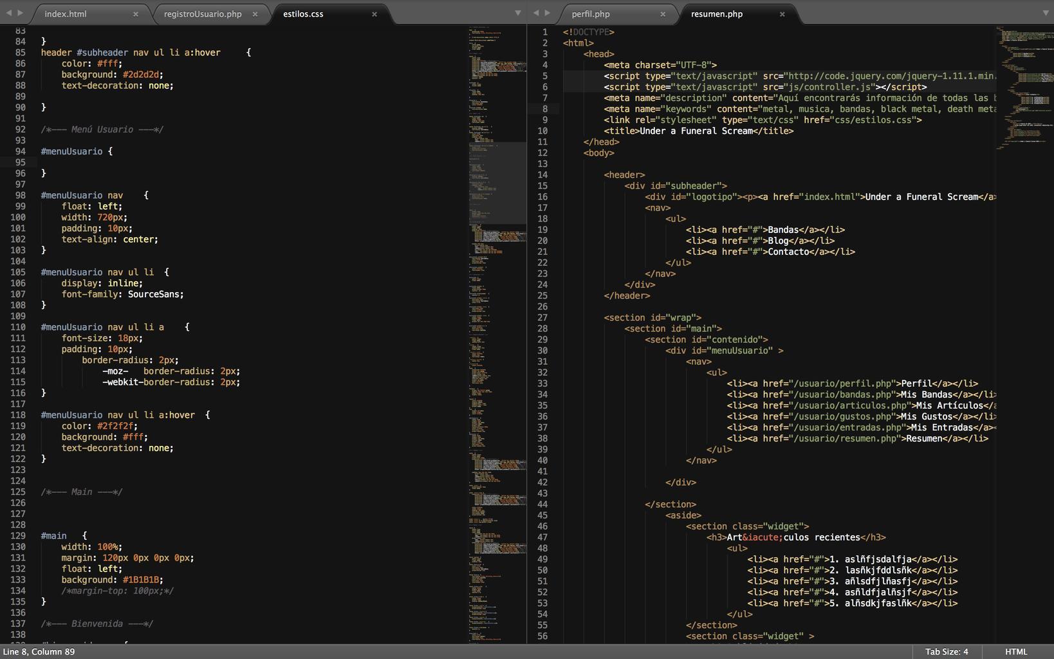The image size is (1054, 659).
Task: Open the left pane's tab list dropdown
Action: click(517, 13)
